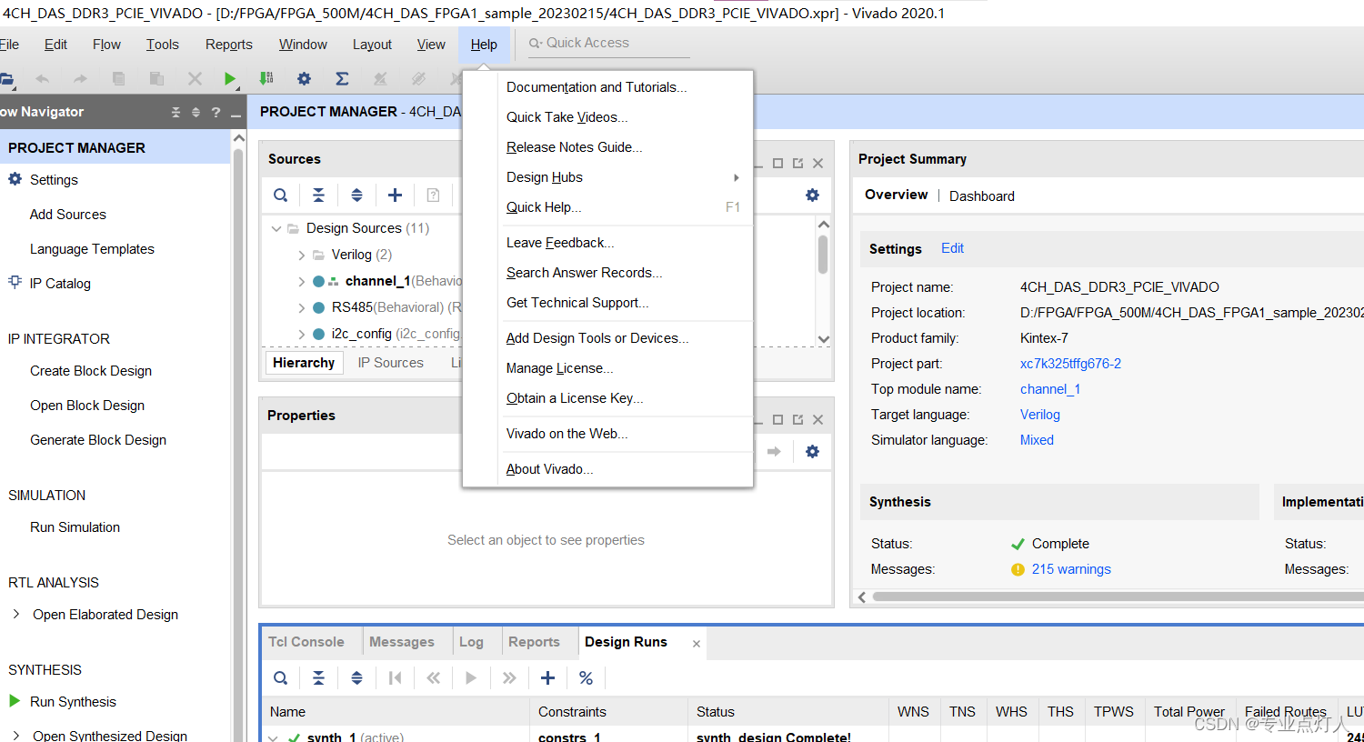Open Sources panel settings gear
Viewport: 1364px width, 742px height.
(x=812, y=195)
